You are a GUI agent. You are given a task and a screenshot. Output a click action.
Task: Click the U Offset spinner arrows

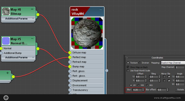point(146,77)
